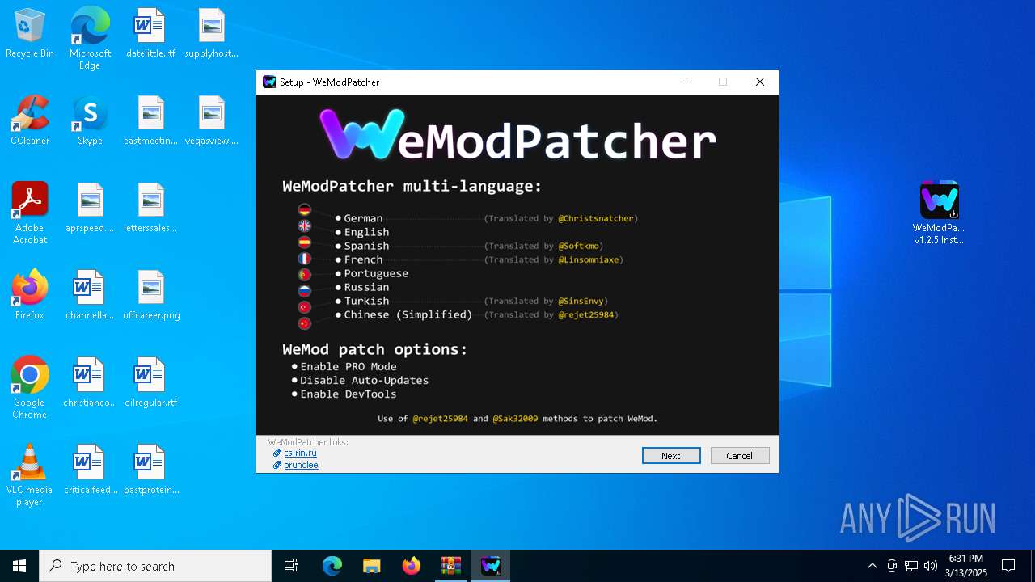Select eastmeetin image file icon

(x=150, y=121)
